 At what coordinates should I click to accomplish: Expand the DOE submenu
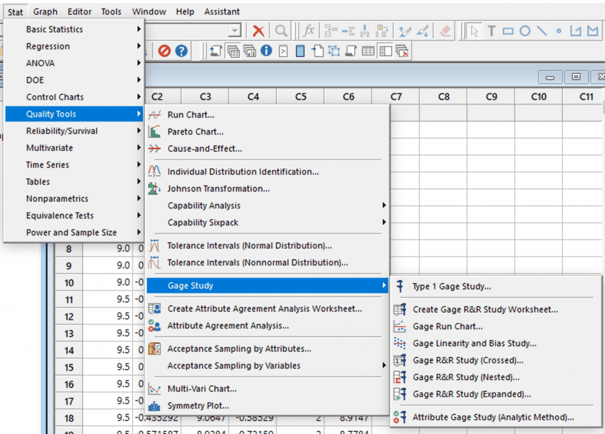coord(74,80)
